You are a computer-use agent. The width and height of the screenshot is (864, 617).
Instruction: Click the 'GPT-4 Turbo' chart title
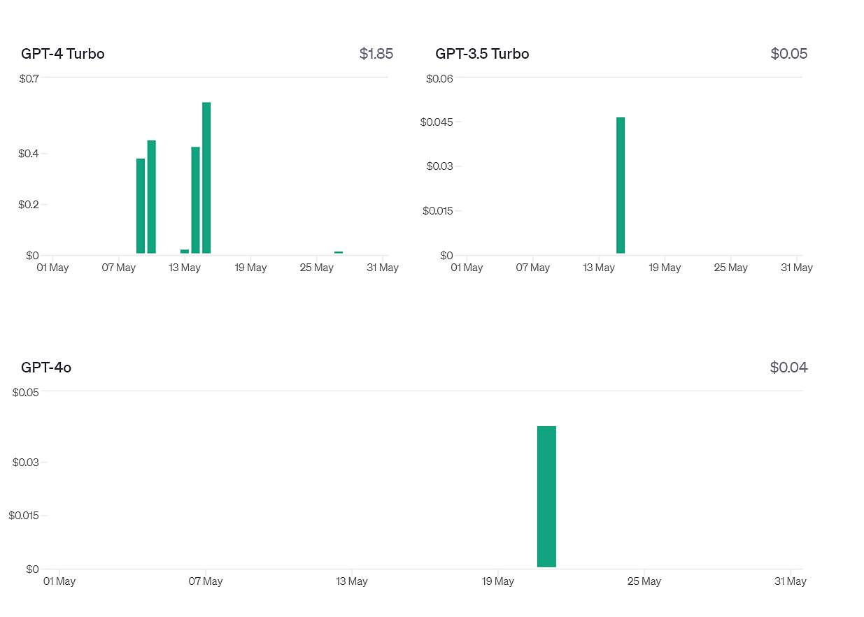click(x=63, y=54)
